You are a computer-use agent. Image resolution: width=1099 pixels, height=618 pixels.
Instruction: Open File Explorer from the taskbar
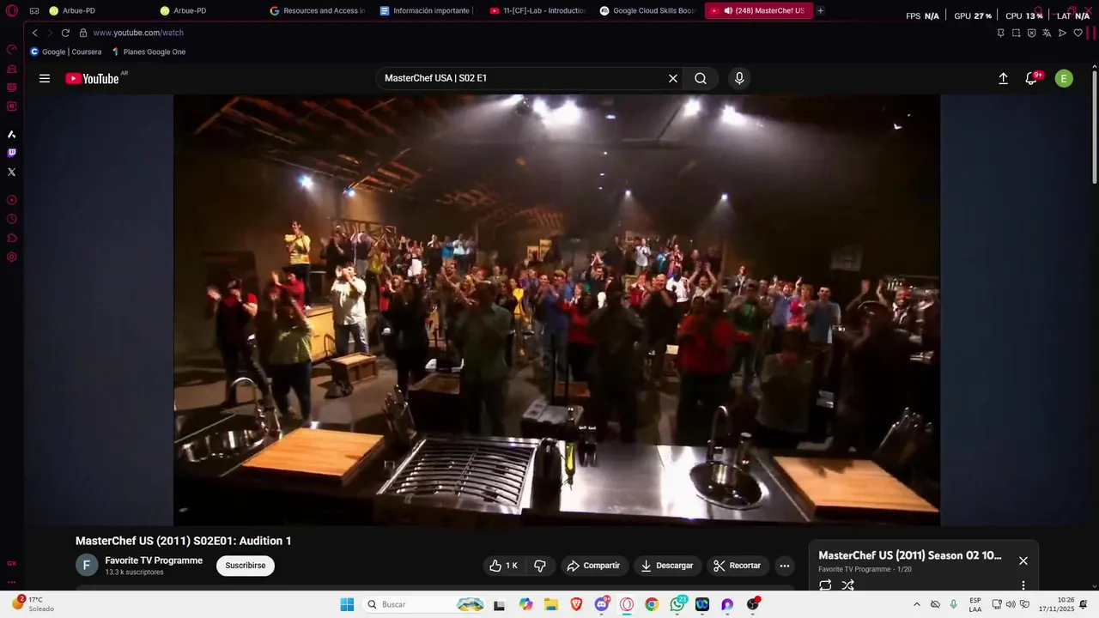tap(551, 604)
